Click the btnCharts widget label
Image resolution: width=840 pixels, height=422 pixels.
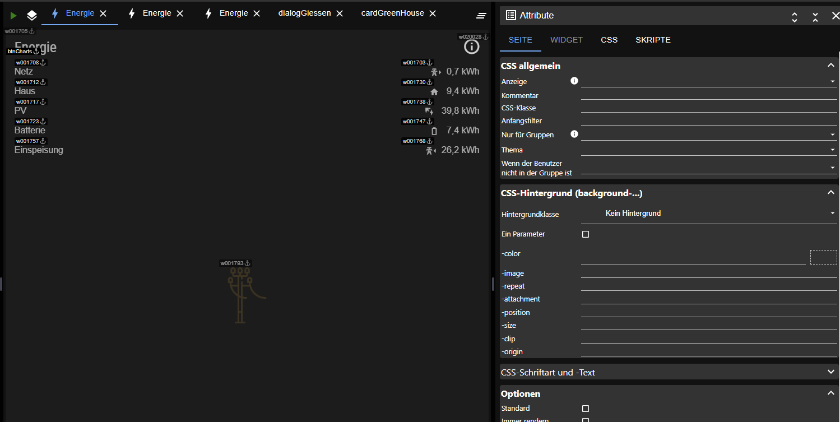[x=20, y=52]
